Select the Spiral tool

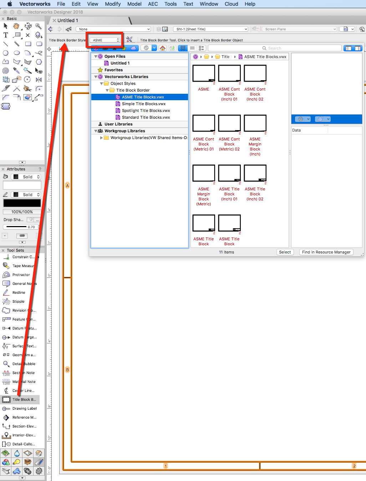5,71
